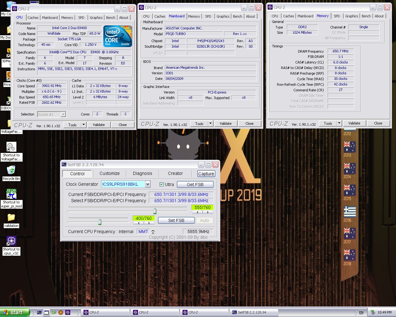The height and width of the screenshot is (317, 396).
Task: Click the 5855.9MHz CPU frequency field
Action: point(198,232)
